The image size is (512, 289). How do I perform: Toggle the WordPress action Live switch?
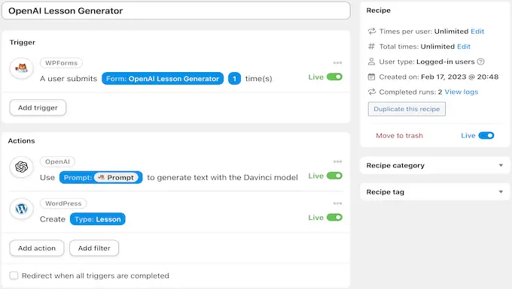coord(334,218)
